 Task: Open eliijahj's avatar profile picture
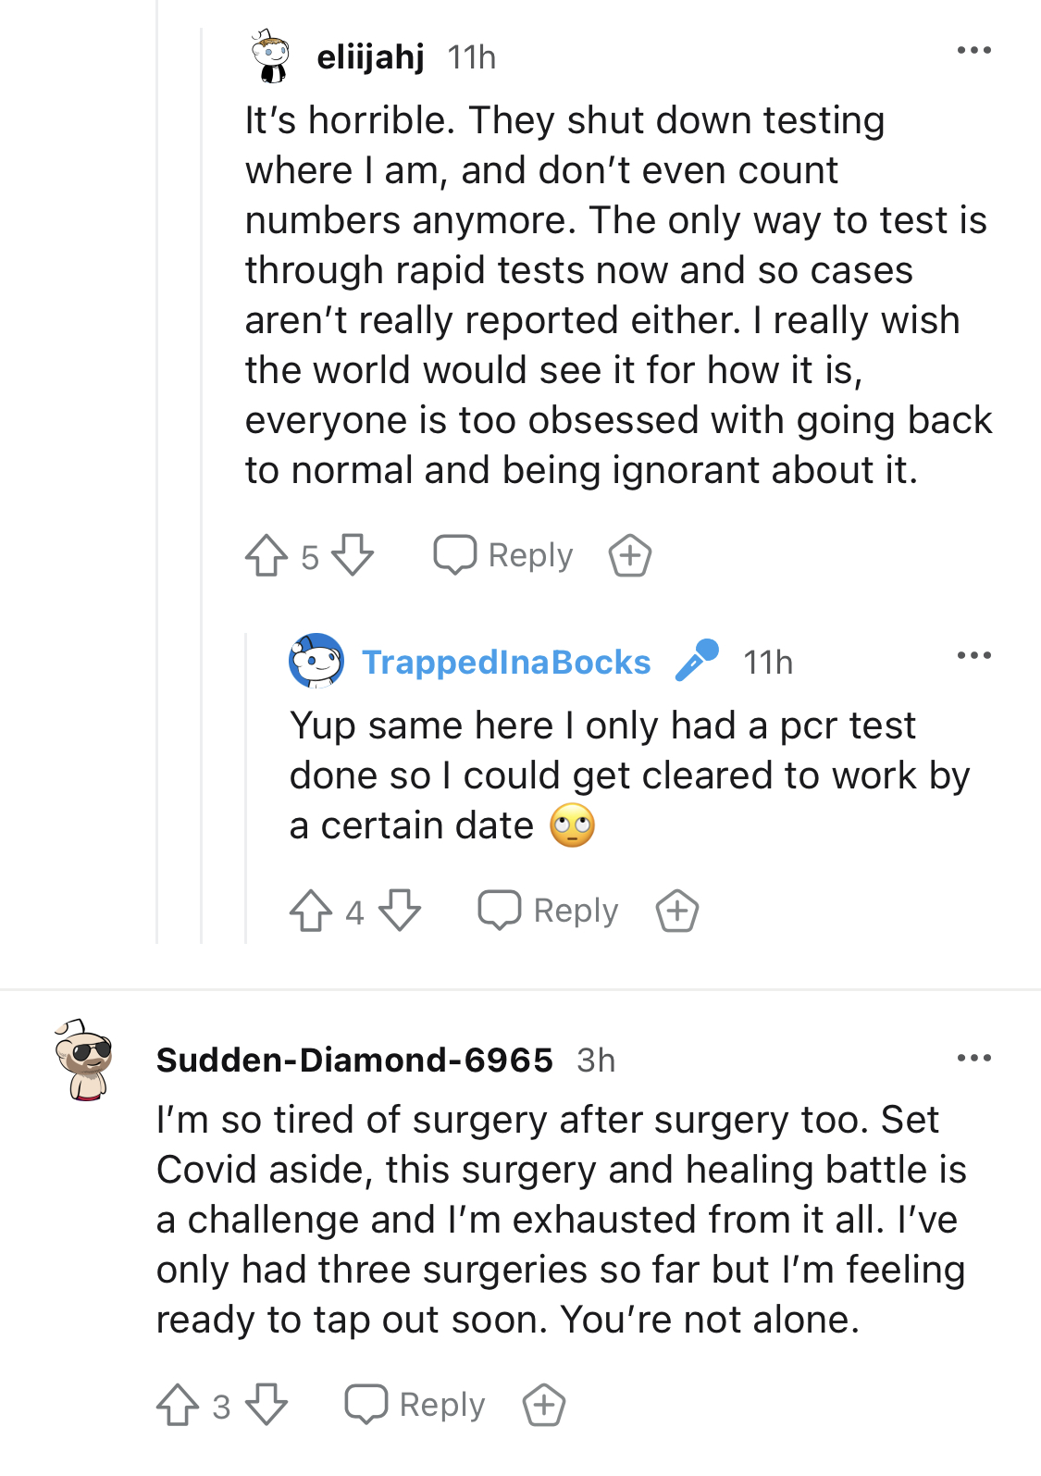[270, 56]
